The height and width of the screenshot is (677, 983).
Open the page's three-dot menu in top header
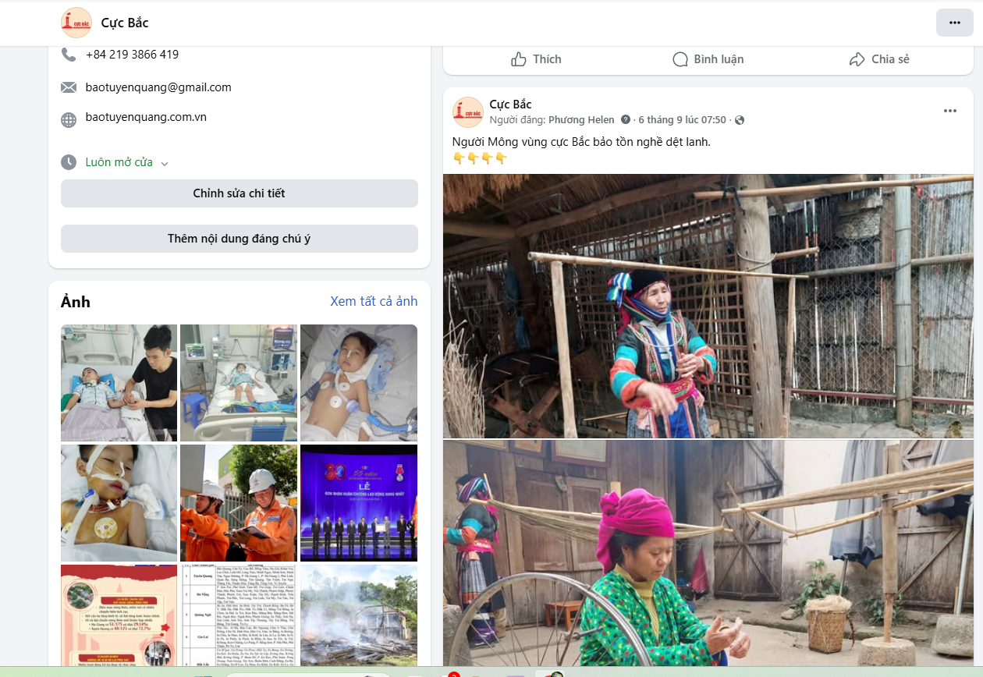(x=954, y=23)
